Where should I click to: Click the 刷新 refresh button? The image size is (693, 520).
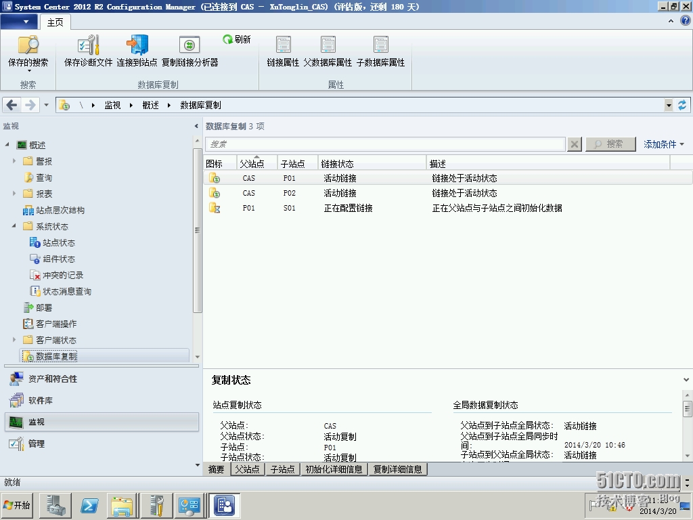point(237,39)
